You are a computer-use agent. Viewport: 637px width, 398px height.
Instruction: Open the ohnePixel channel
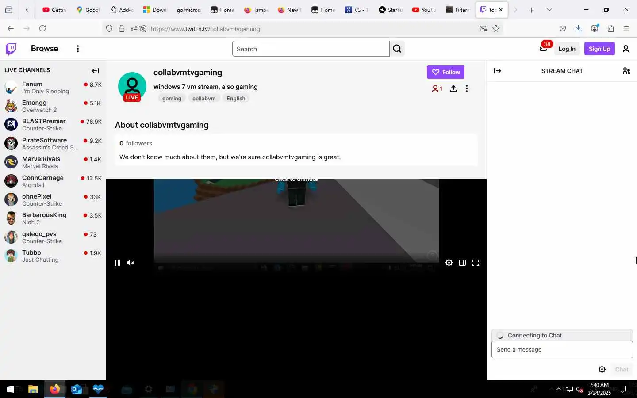tap(53, 200)
